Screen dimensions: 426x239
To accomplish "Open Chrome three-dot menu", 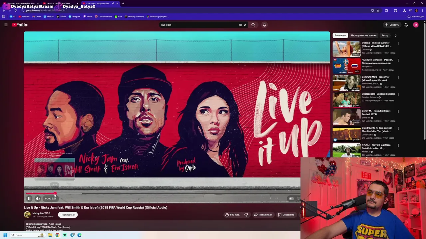I will 422,10.
